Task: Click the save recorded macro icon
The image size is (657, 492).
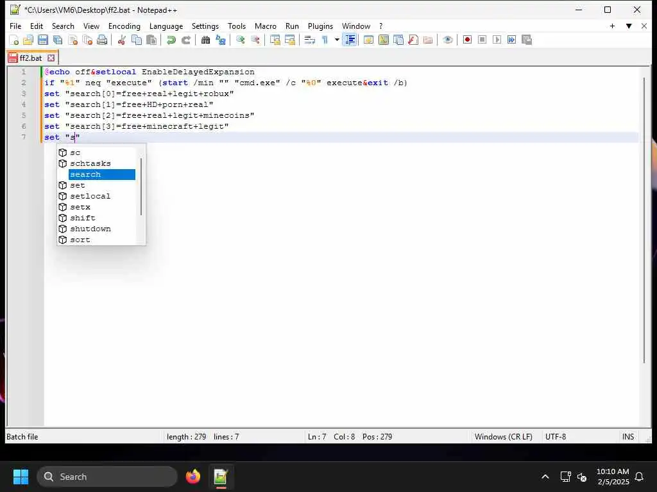Action: pyautogui.click(x=527, y=40)
